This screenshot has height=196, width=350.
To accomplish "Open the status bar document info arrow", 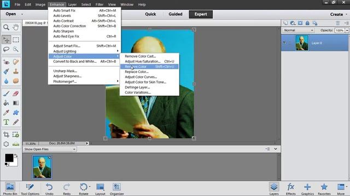I will click(x=87, y=143).
